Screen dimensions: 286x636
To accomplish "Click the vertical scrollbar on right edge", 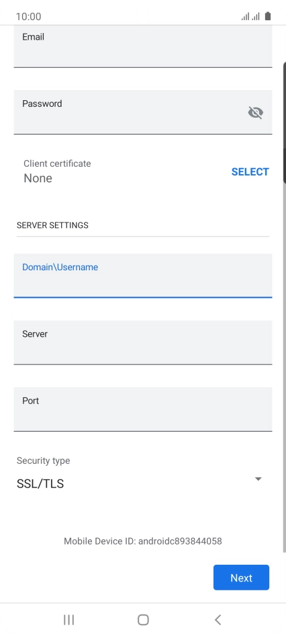I will click(x=285, y=122).
